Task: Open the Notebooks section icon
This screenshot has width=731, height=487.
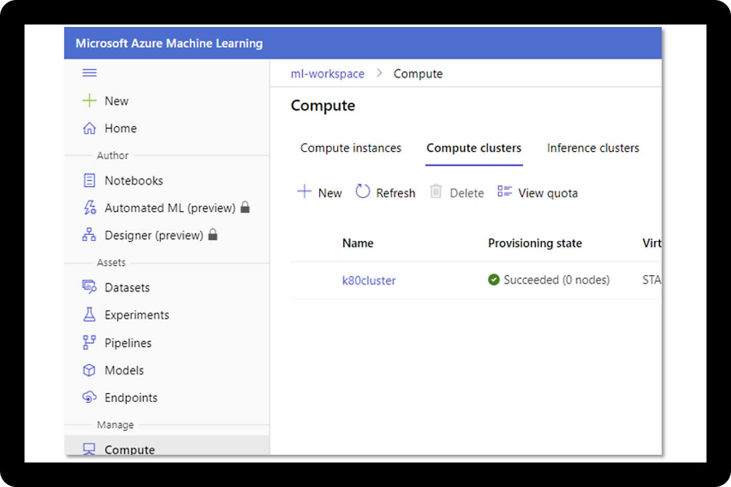Action: [x=90, y=180]
